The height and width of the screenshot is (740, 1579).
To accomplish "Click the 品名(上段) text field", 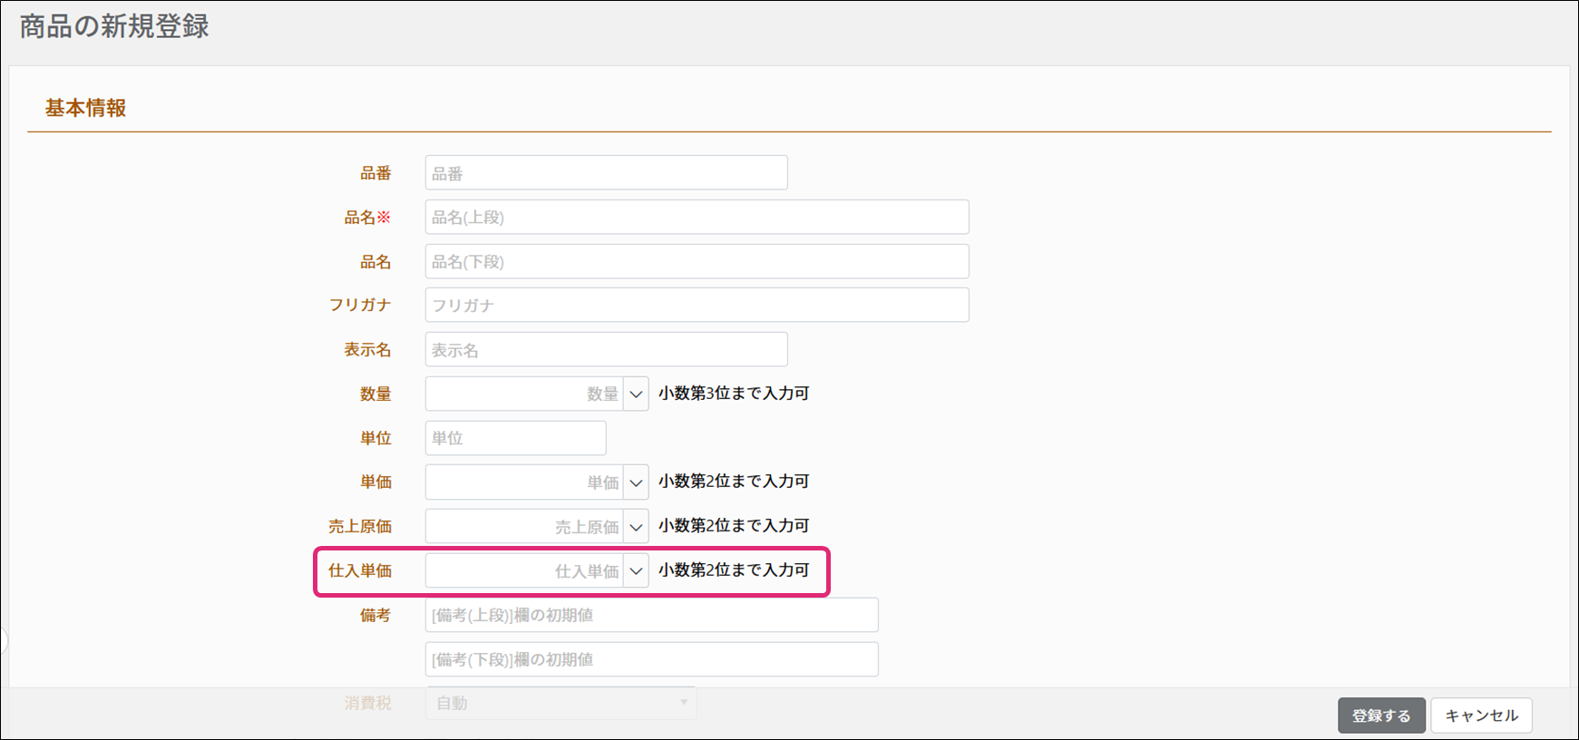I will 697,218.
